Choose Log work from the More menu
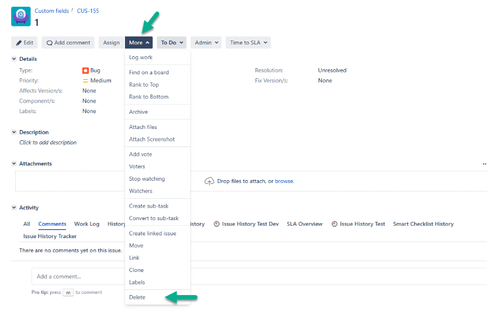This screenshot has height=326, width=492. click(x=140, y=57)
